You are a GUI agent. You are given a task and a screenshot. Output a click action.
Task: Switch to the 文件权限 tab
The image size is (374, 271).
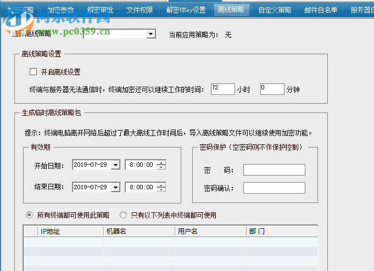pyautogui.click(x=140, y=10)
